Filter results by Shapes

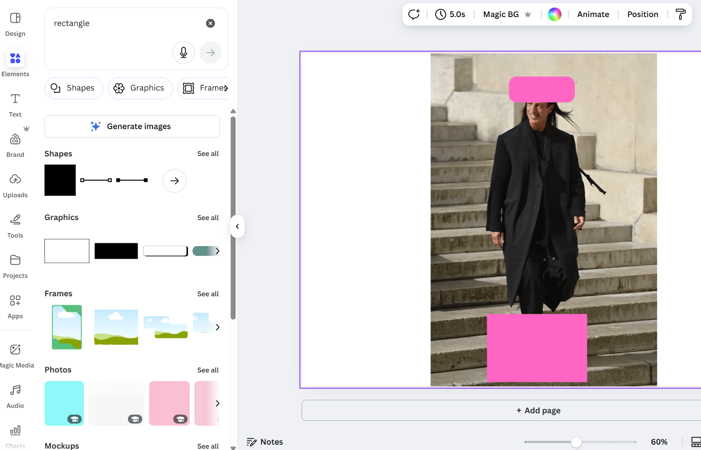point(74,88)
